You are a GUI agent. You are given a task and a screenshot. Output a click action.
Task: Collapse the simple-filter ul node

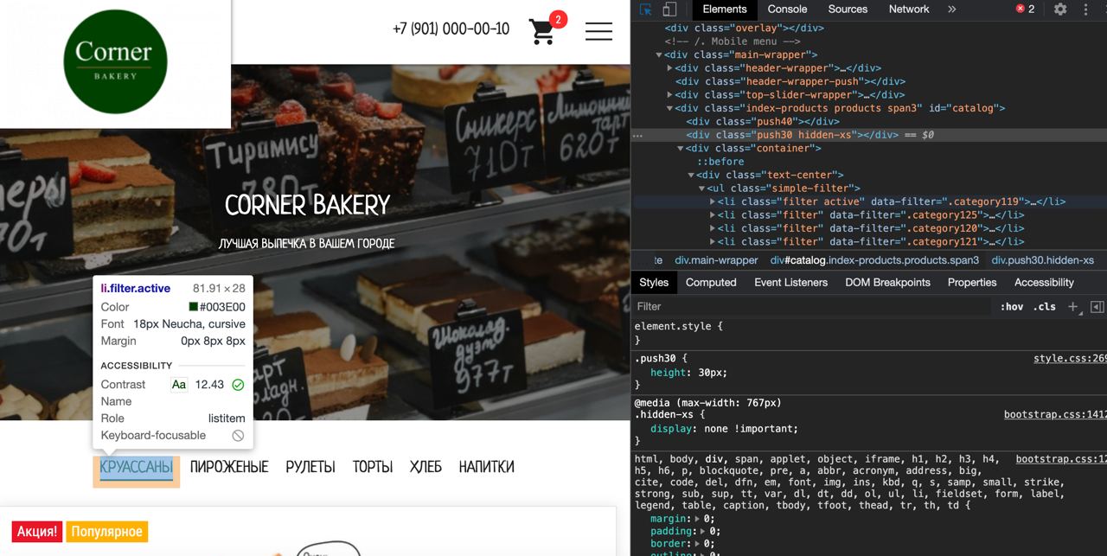pyautogui.click(x=701, y=189)
